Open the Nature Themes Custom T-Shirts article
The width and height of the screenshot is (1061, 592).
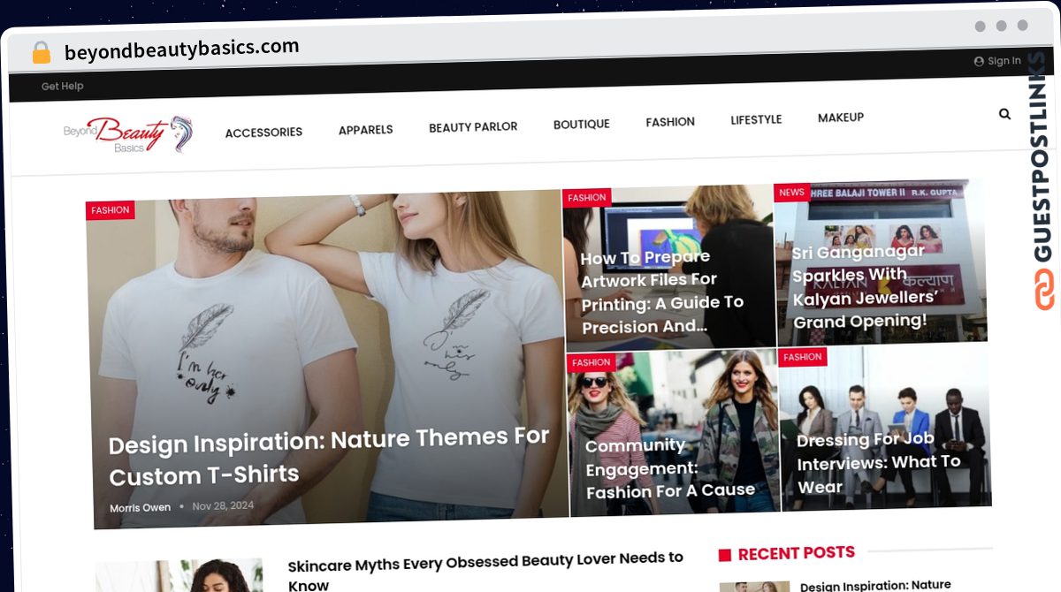[x=329, y=456]
